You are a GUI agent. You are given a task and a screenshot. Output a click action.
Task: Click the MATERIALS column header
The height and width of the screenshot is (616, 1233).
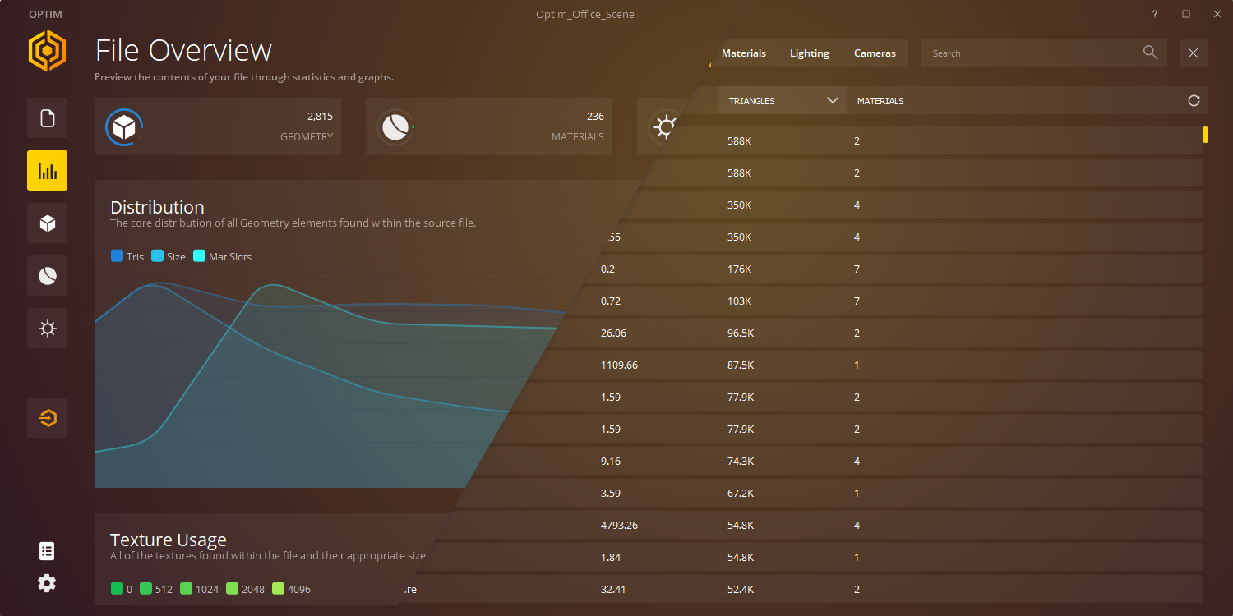point(880,101)
